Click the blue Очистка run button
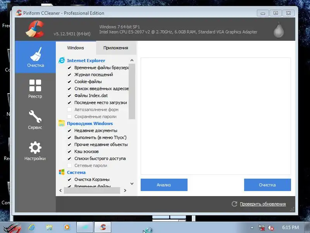310x233 pixels. [x=267, y=185]
